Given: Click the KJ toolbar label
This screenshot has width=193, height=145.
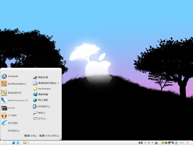Looking at the screenshot, I should pyautogui.click(x=149, y=143).
